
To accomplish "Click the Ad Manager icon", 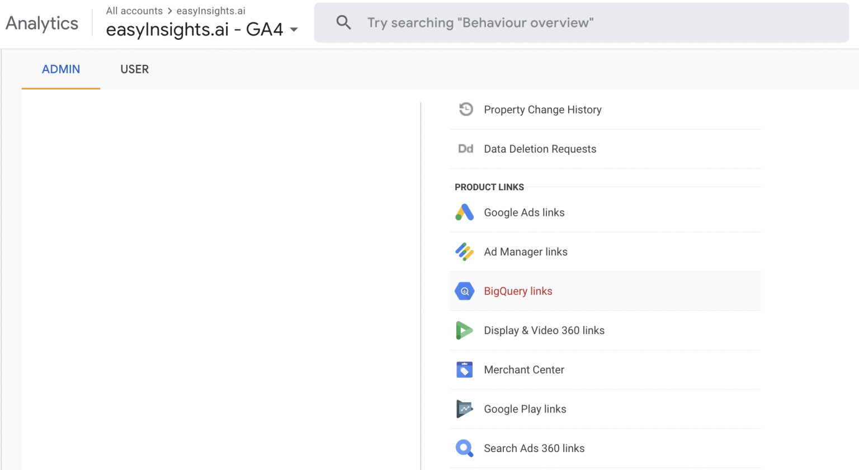I will 464,252.
